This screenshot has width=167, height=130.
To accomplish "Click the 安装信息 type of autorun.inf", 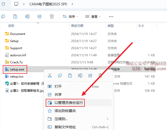I will [114, 55].
